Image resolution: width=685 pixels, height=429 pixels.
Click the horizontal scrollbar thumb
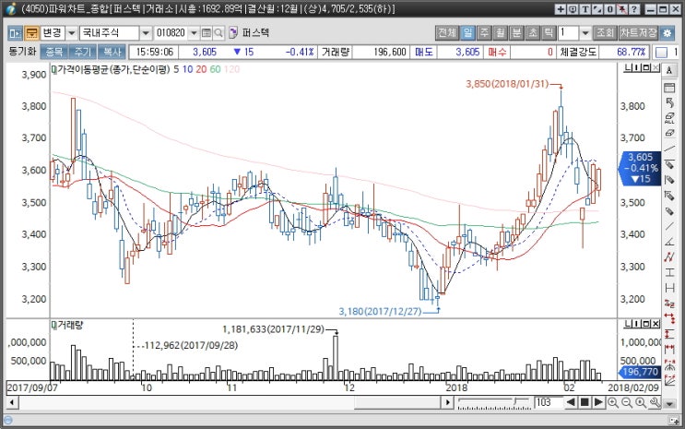click(x=398, y=403)
